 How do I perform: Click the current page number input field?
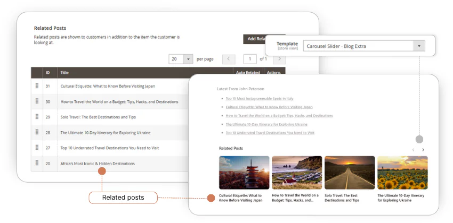click(x=250, y=58)
